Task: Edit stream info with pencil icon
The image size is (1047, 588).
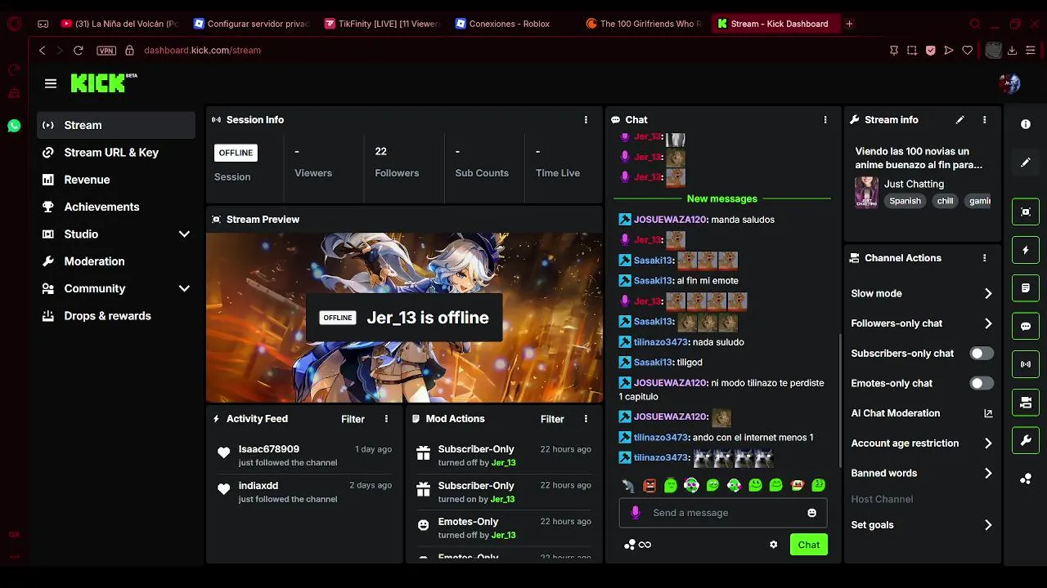Action: click(x=960, y=120)
